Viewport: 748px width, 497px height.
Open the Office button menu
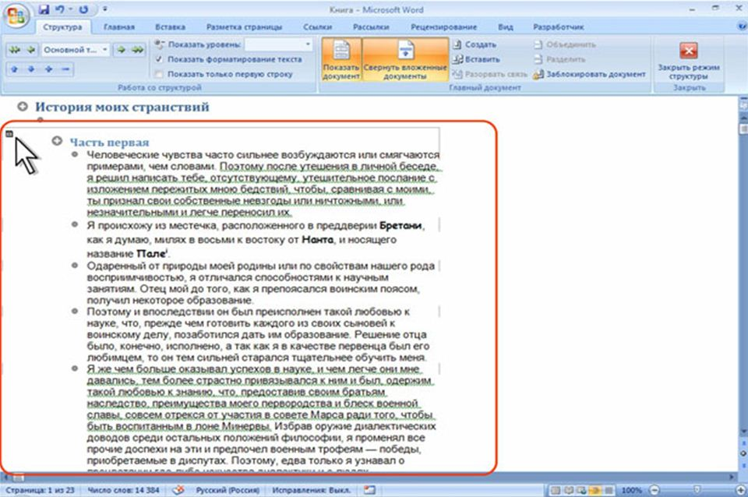coord(16,16)
